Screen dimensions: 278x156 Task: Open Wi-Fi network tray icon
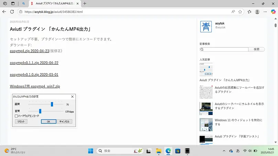[x=245, y=151]
